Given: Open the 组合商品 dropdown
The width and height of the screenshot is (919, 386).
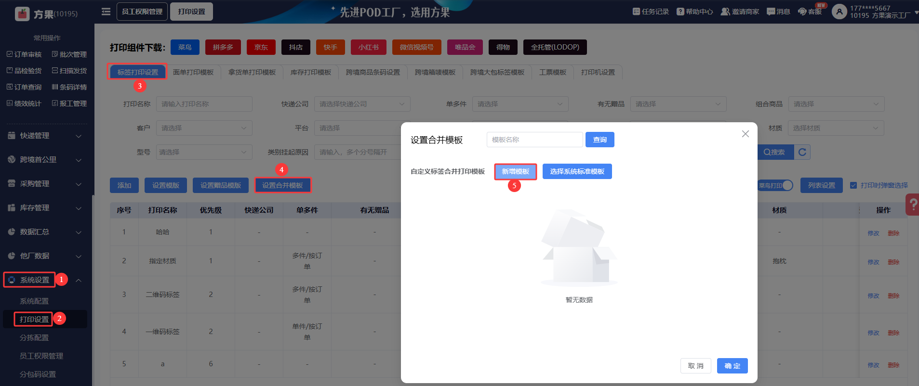Looking at the screenshot, I should tap(837, 104).
